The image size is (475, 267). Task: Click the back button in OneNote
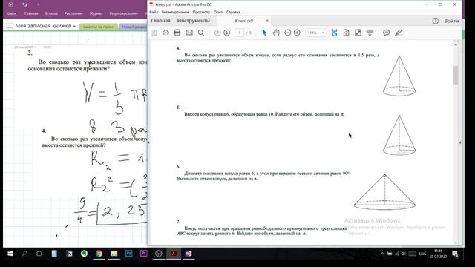10,4
